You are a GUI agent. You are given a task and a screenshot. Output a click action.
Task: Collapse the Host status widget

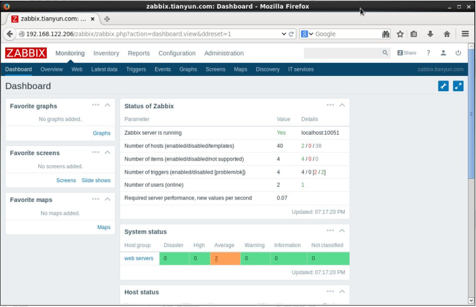pos(342,292)
